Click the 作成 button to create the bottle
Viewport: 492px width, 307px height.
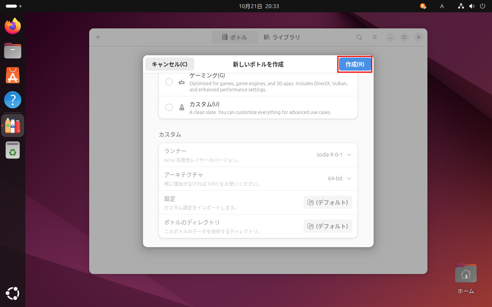354,64
